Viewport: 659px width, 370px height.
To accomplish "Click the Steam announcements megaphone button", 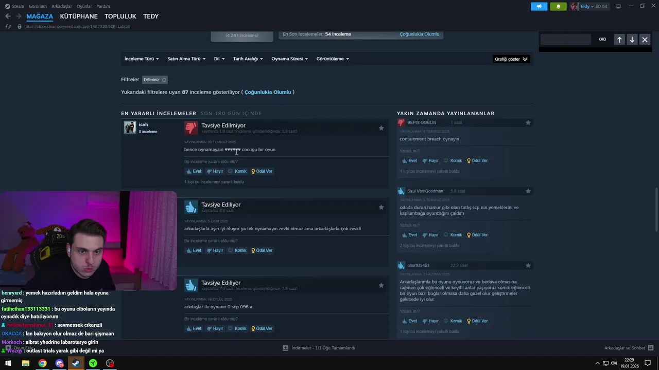I will pyautogui.click(x=539, y=7).
